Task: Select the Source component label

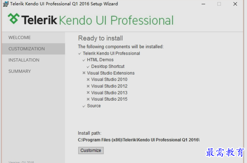Action: coord(94,106)
